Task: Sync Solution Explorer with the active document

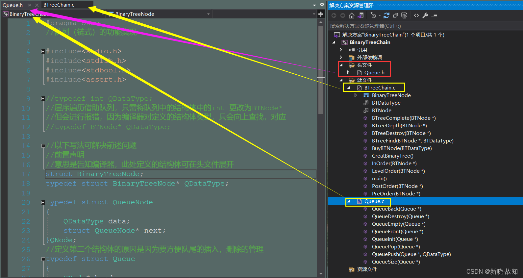Action: pos(386,15)
